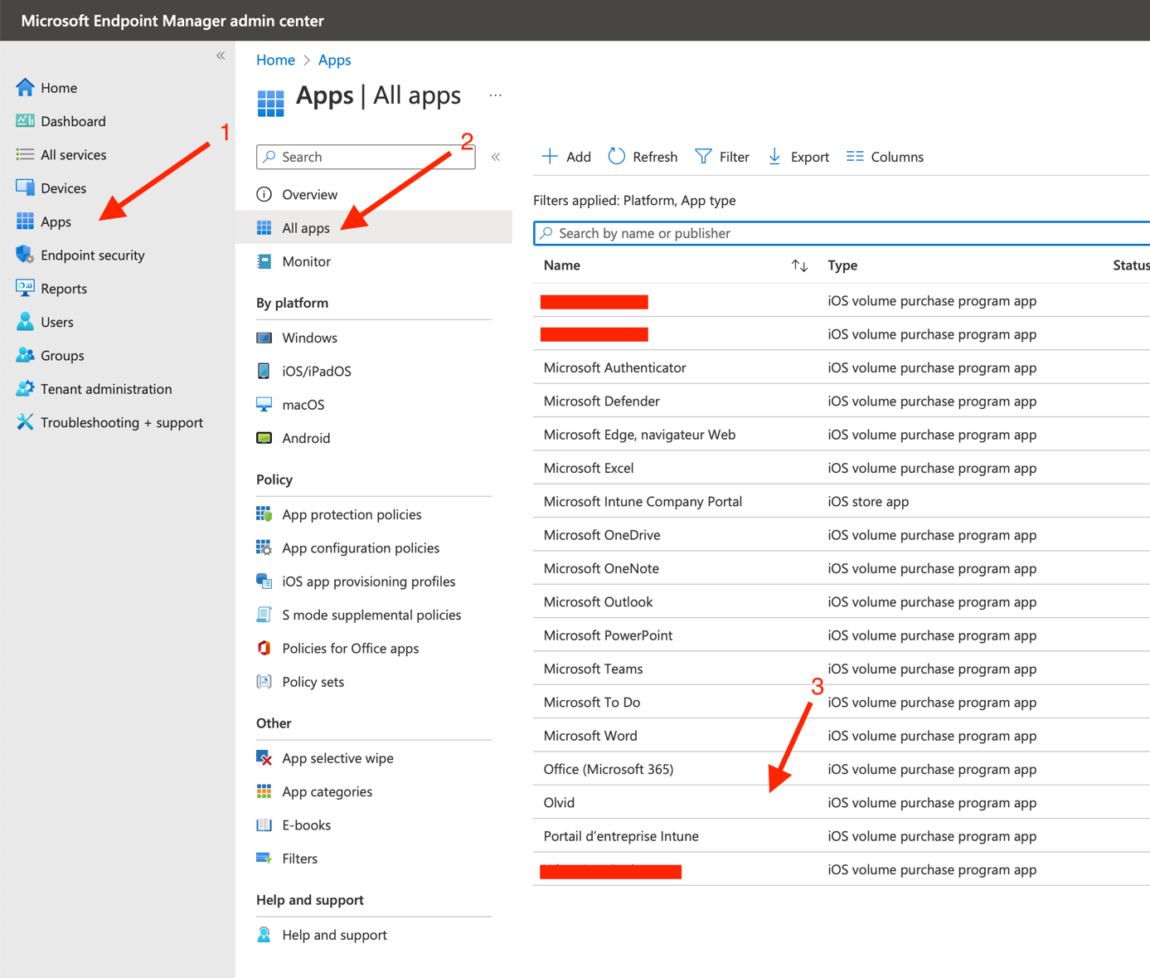This screenshot has width=1150, height=978.
Task: Click the Search by name or publisher field
Action: (x=842, y=233)
